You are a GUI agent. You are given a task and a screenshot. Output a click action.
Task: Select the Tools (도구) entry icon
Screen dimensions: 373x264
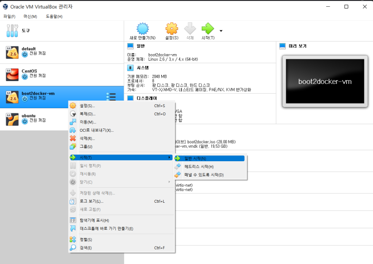[12, 31]
